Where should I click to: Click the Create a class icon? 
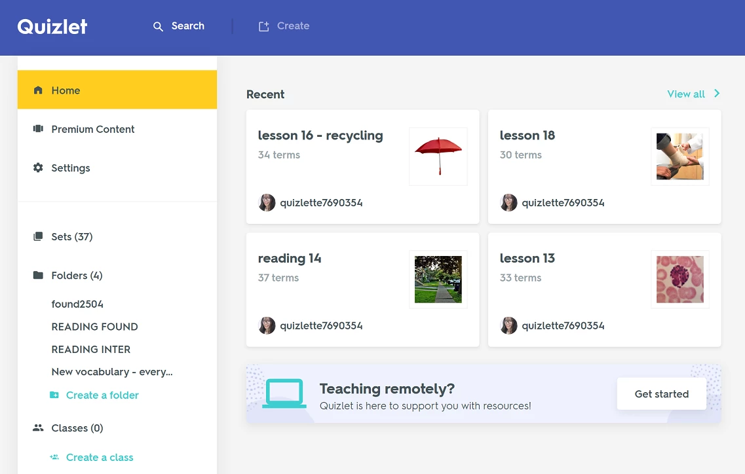point(55,457)
